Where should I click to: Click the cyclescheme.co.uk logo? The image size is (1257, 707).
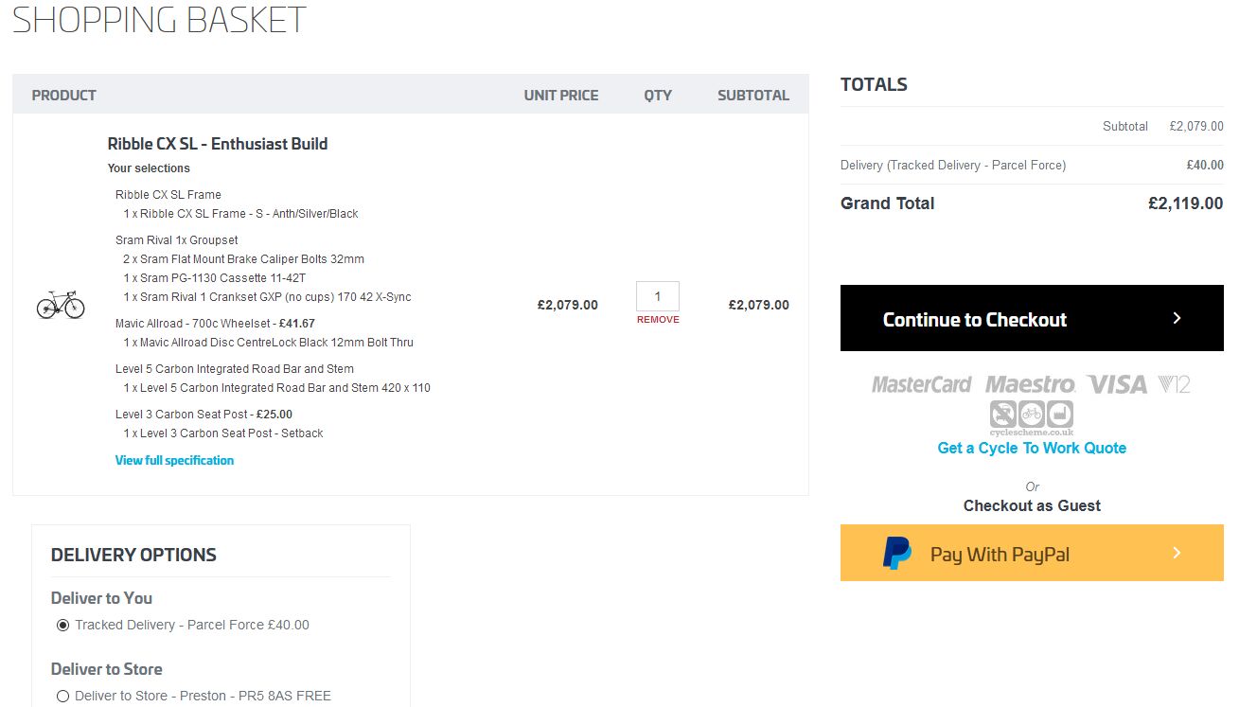[x=1032, y=417]
